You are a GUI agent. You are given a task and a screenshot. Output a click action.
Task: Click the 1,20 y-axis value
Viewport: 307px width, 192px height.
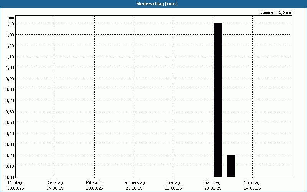10,46
